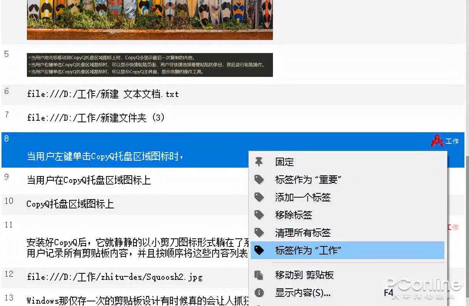Viewport: 469px width, 306px height.
Task: Click 移动到 剪贴板 to move the item
Action: 303,275
